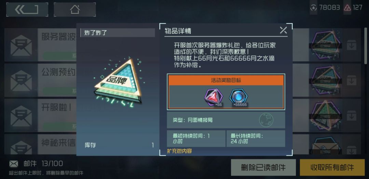Select the 活动奖励目标 orange header
This screenshot has height=179, width=369.
coord(226,80)
